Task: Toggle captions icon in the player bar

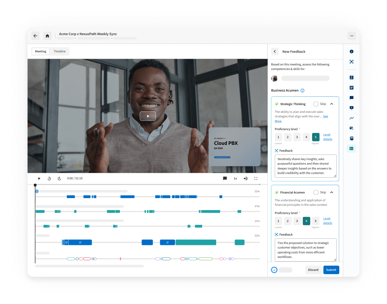Action: pyautogui.click(x=225, y=178)
